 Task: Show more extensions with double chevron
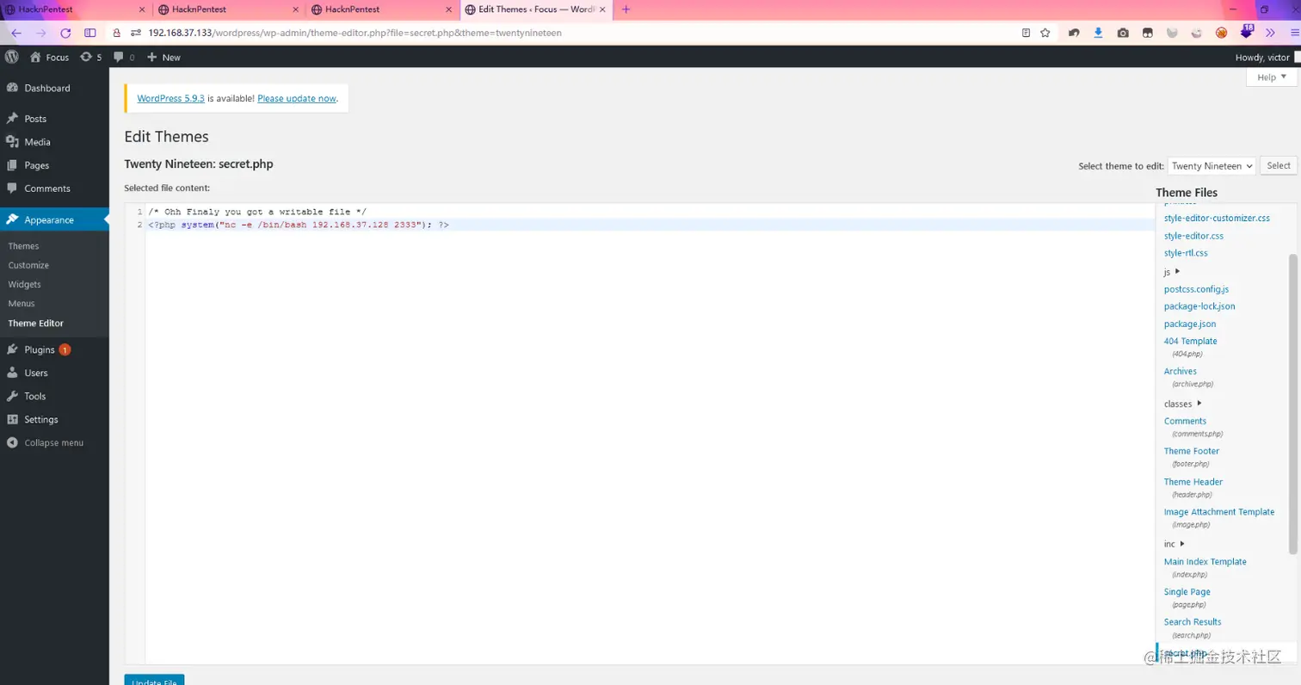click(1270, 33)
